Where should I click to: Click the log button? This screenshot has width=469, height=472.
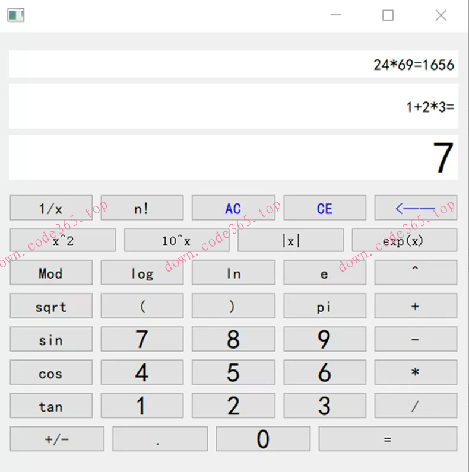tap(142, 272)
